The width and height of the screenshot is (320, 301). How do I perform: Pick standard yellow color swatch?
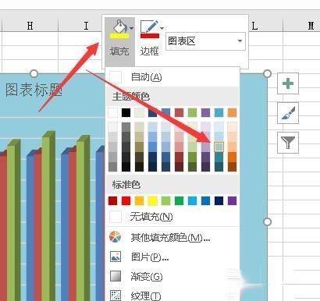[152, 200]
